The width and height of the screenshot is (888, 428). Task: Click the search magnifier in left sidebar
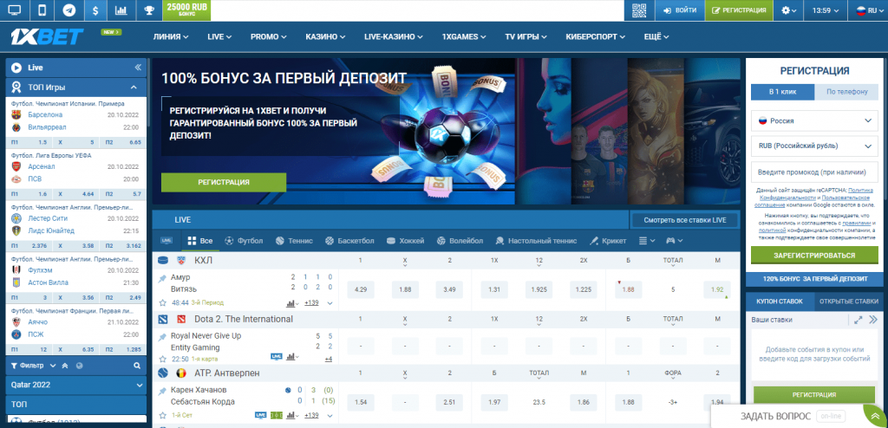[x=137, y=365]
